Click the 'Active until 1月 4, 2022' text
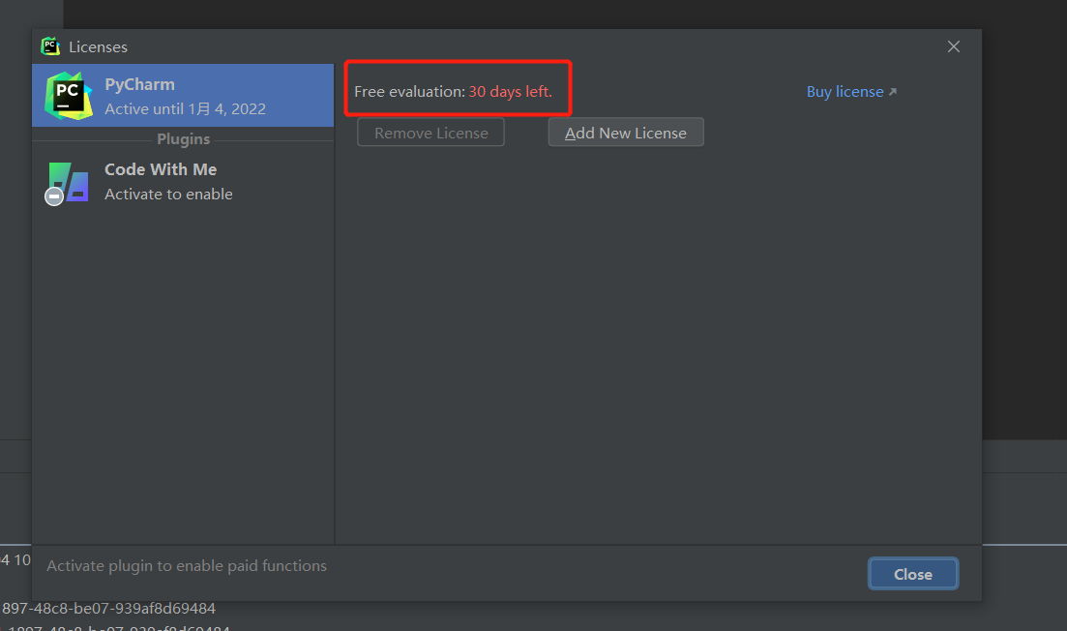This screenshot has height=631, width=1067. point(185,109)
